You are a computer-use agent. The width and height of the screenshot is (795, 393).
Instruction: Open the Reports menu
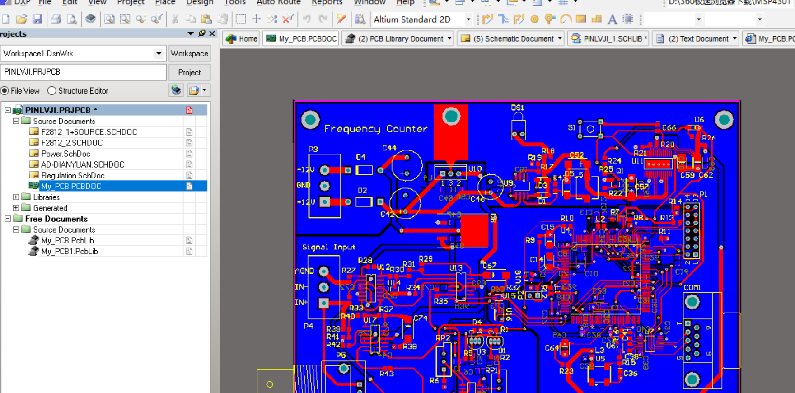click(x=327, y=2)
